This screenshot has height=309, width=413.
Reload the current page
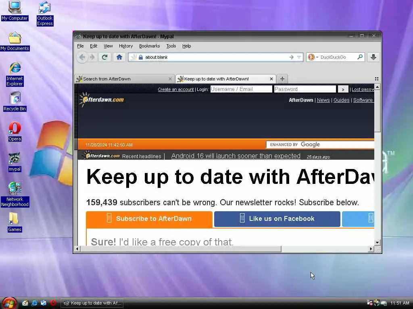pos(104,57)
